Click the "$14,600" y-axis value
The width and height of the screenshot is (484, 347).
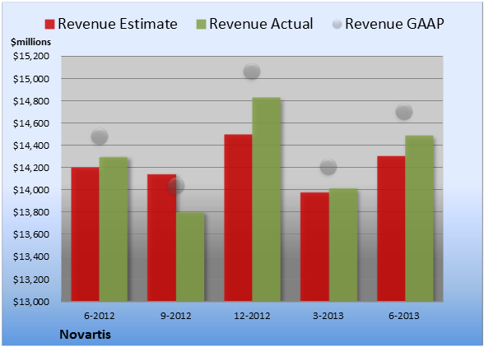(31, 123)
